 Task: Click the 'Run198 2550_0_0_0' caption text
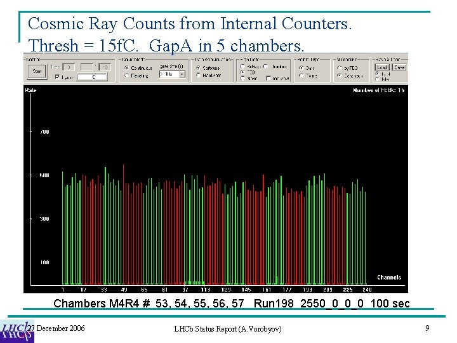pyautogui.click(x=308, y=304)
